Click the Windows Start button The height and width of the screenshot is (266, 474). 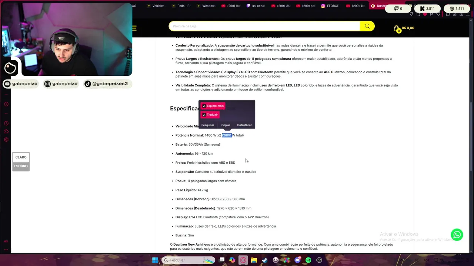click(x=155, y=260)
